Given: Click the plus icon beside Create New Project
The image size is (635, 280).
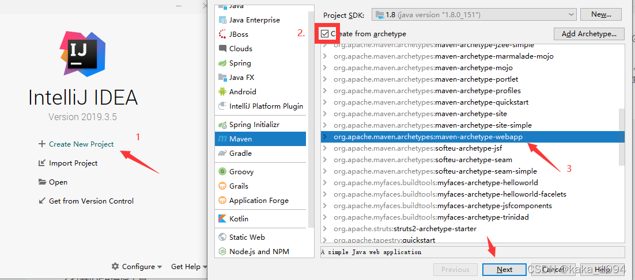Looking at the screenshot, I should pos(41,144).
